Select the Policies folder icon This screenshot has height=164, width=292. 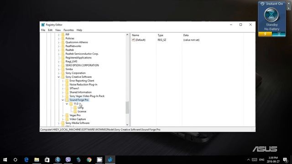pos(63,38)
